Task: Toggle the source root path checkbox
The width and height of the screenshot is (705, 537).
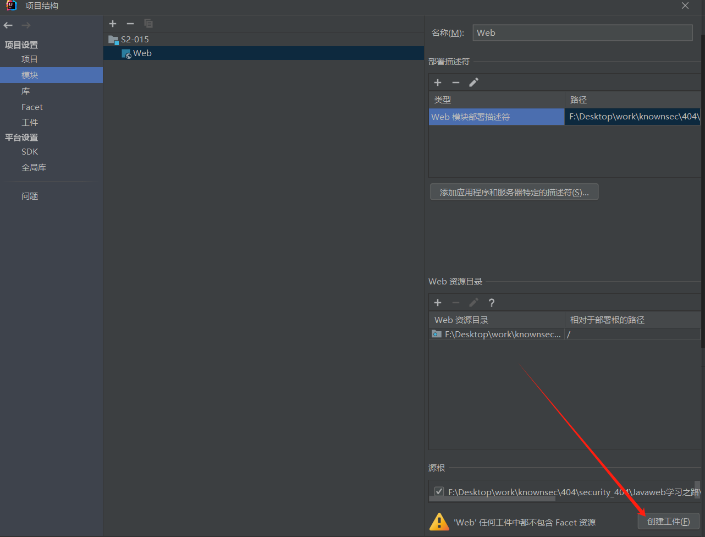Action: pos(439,492)
